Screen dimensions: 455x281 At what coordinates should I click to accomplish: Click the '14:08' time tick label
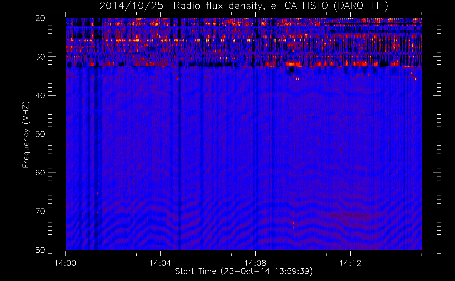click(255, 263)
